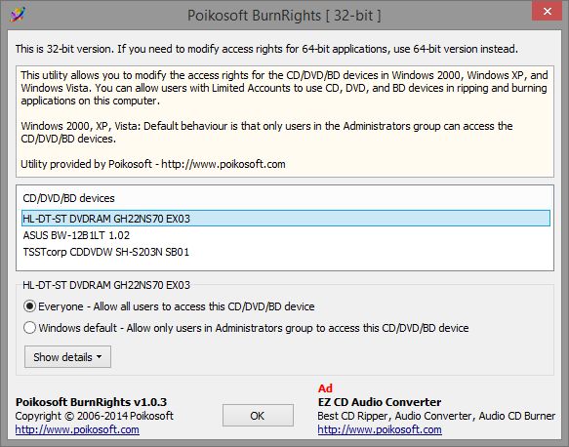The image size is (569, 447).
Task: Select the Everyone access radio button
Action: click(29, 306)
